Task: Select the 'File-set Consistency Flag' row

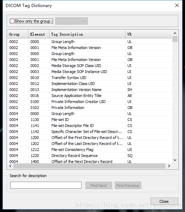Action: [90, 150]
